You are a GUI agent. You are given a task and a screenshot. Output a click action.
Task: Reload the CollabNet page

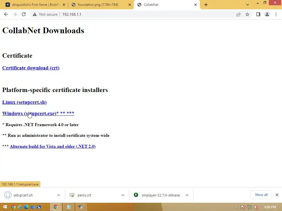click(24, 14)
